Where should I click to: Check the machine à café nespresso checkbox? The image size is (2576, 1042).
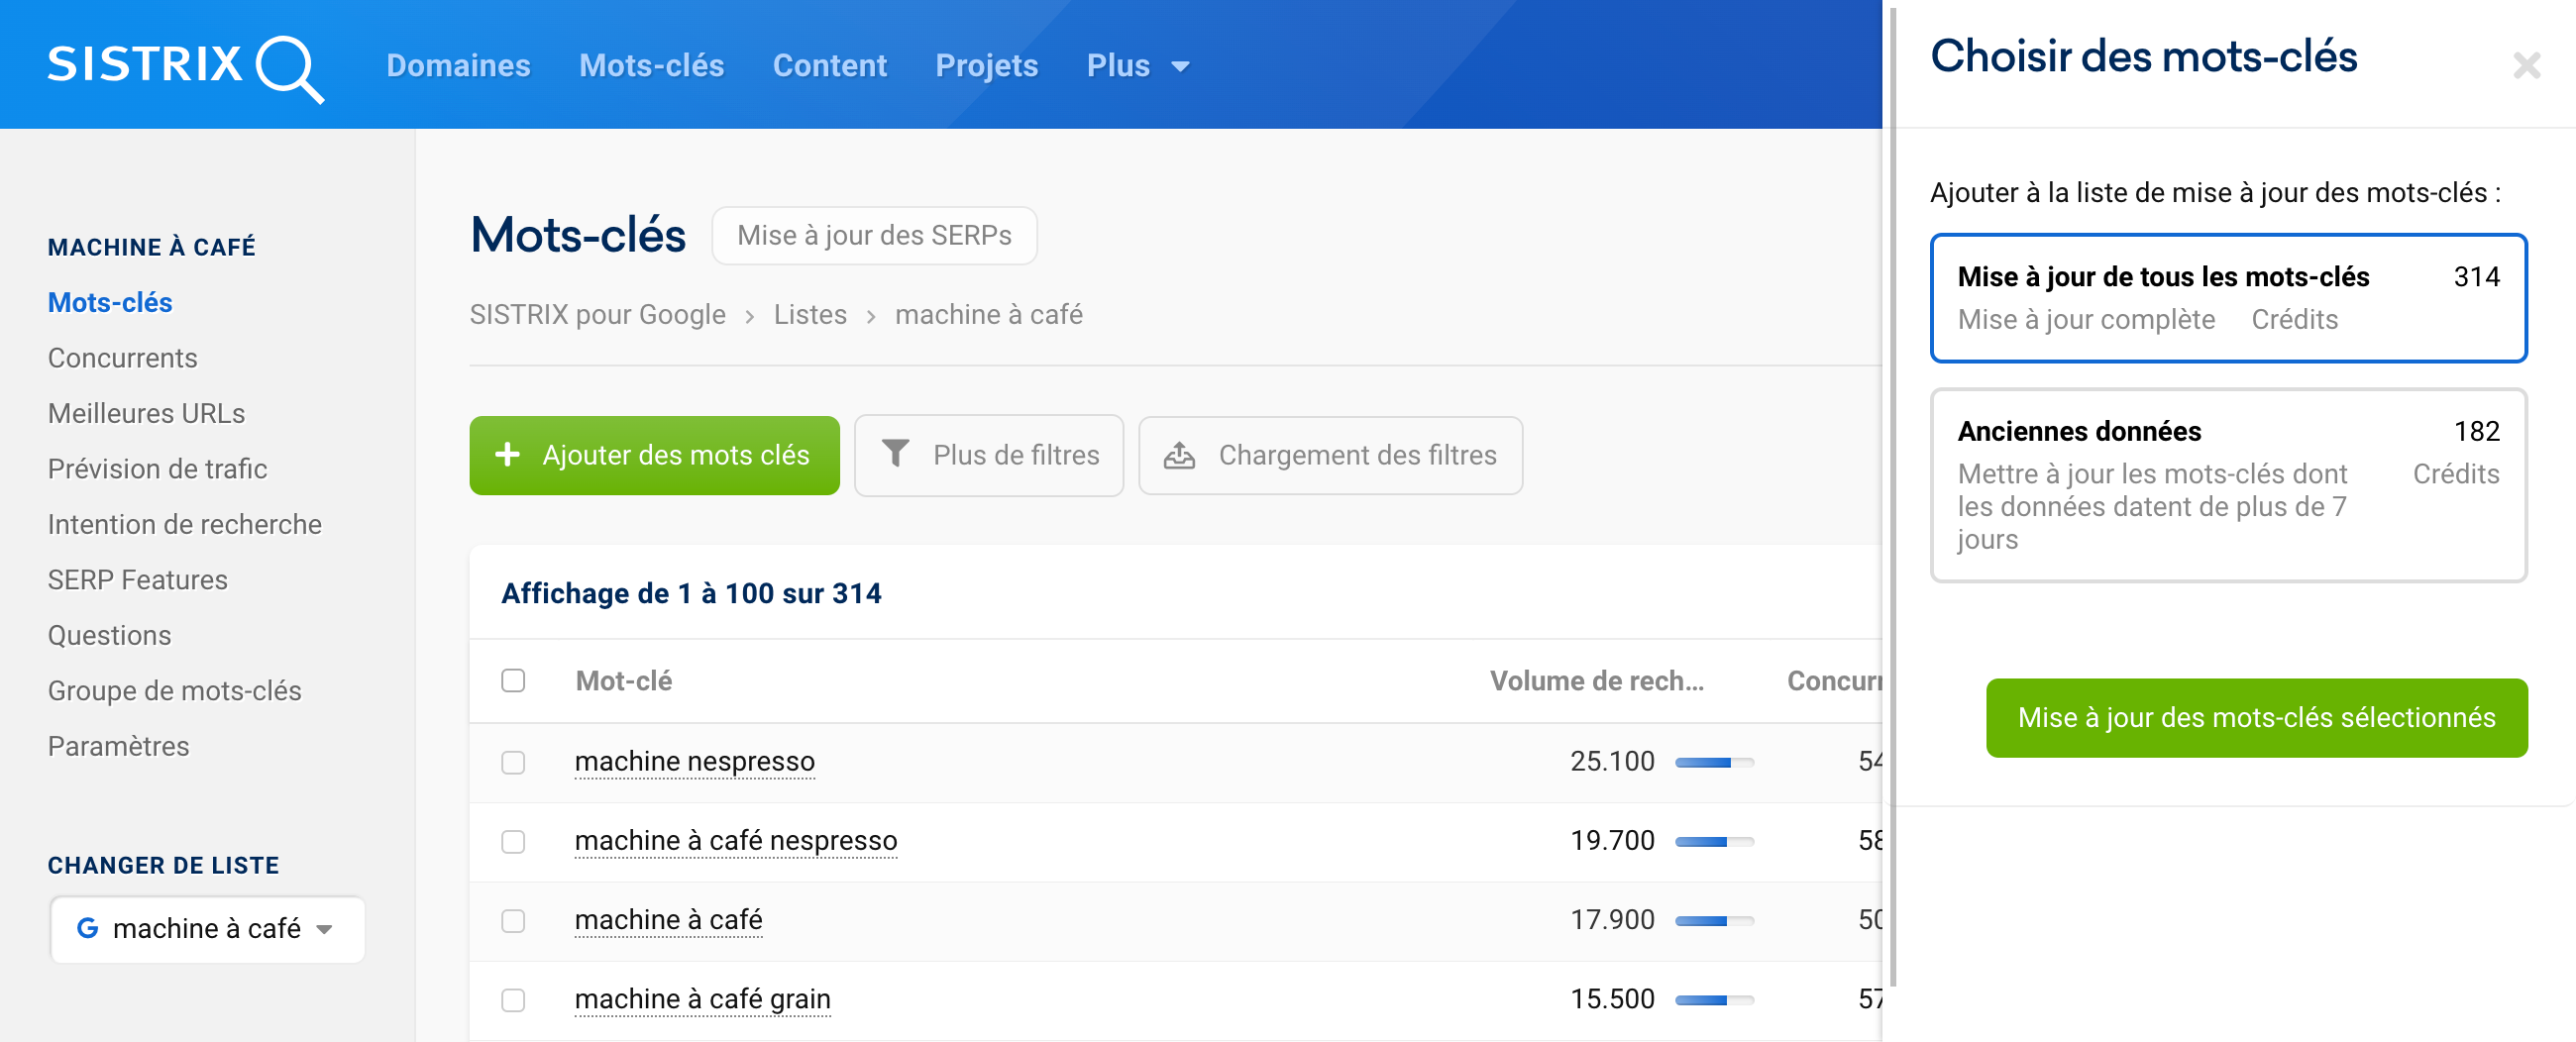pyautogui.click(x=513, y=841)
